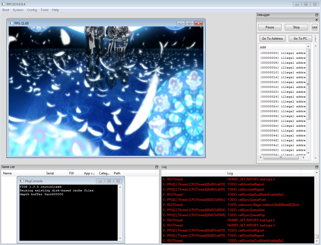The image size is (321, 245).
Task: Click the ASM list scroll-up arrow
Action: click(x=308, y=47)
